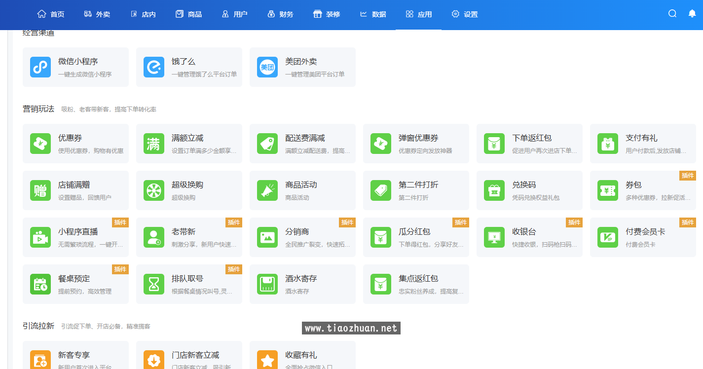Screen dimensions: 703x369
Task: Open the 数据 data menu
Action: tap(373, 14)
